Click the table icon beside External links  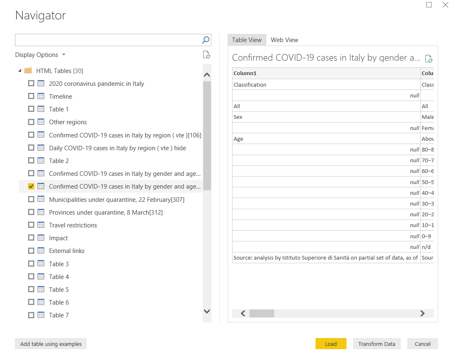41,251
